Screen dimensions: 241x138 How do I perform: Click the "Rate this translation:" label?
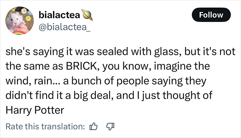(x=45, y=127)
